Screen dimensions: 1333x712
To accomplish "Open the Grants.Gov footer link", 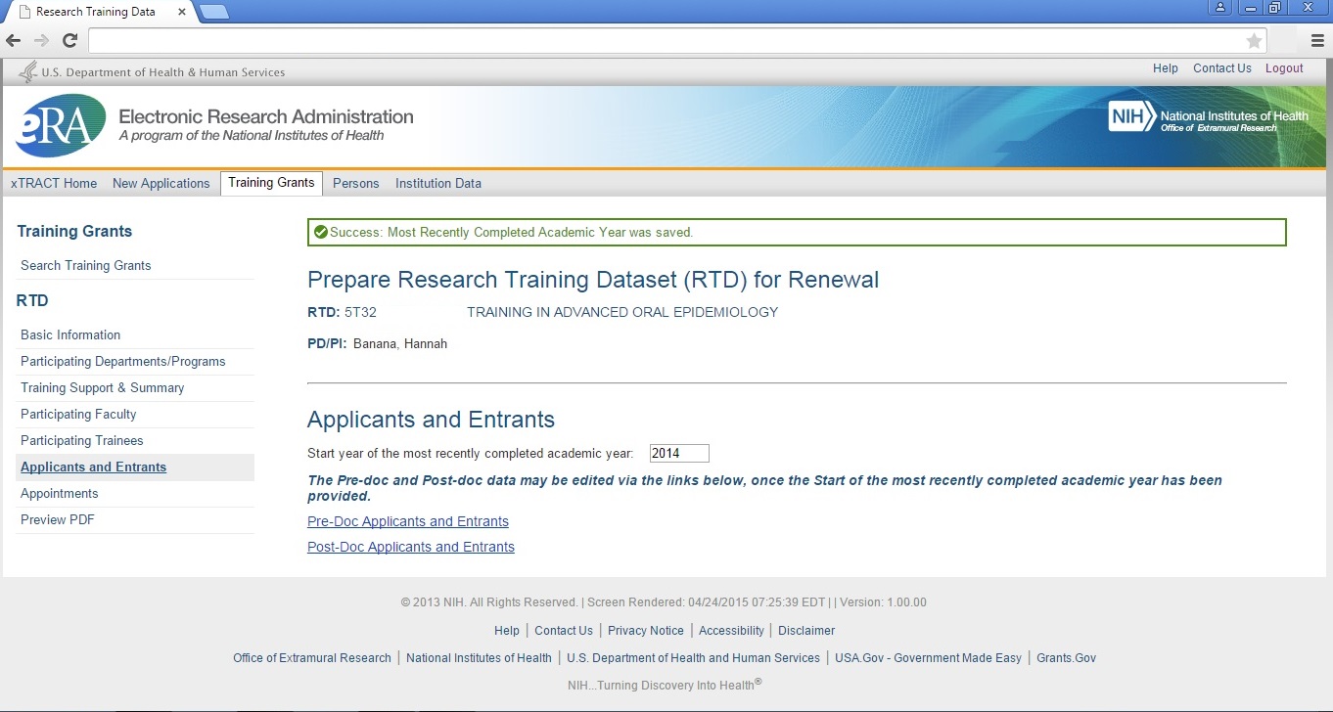I will pyautogui.click(x=1066, y=658).
